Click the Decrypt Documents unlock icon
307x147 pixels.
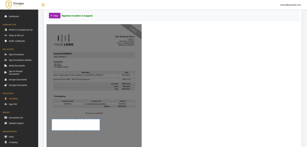pos(6,85)
